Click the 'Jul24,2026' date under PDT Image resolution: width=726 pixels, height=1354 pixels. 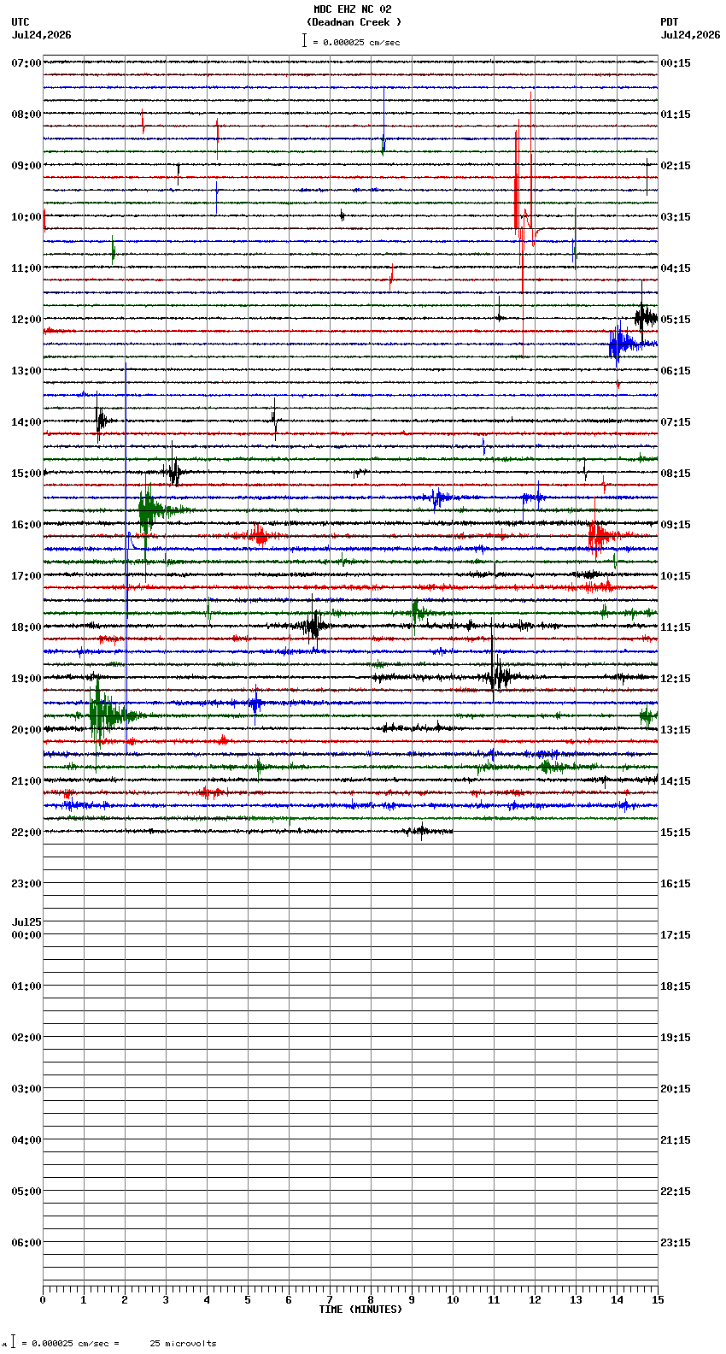click(x=690, y=35)
